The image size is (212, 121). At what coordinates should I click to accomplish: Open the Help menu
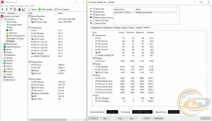pos(32,6)
